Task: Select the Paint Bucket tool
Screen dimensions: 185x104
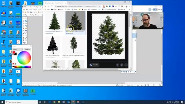Action: click(24, 31)
